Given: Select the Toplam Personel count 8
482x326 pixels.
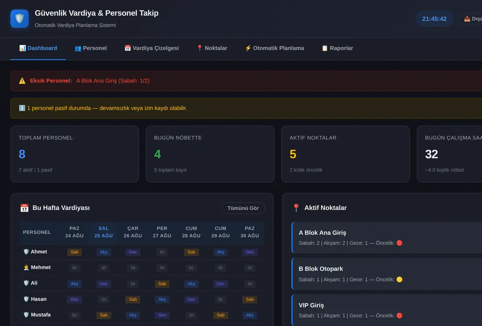Looking at the screenshot, I should 22,154.
